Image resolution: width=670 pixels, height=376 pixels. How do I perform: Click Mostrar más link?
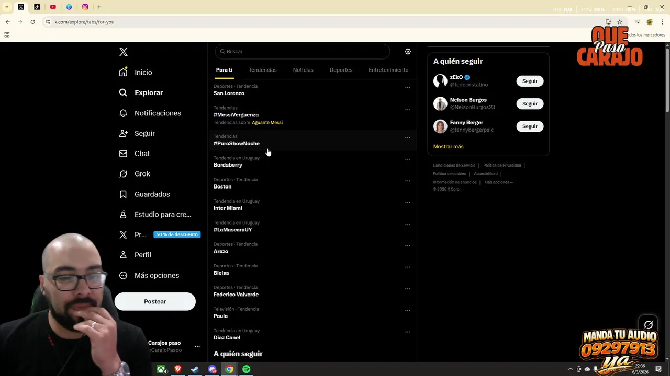coord(448,147)
